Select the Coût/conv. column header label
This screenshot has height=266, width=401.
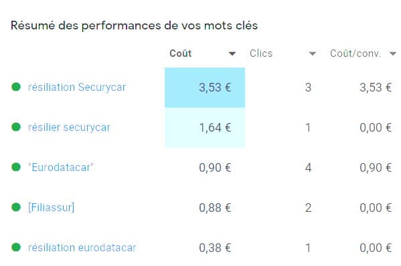[x=355, y=53]
